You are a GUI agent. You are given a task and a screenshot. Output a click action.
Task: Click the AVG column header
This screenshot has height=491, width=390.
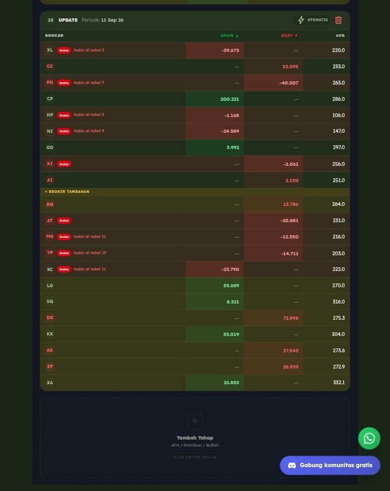pyautogui.click(x=340, y=36)
